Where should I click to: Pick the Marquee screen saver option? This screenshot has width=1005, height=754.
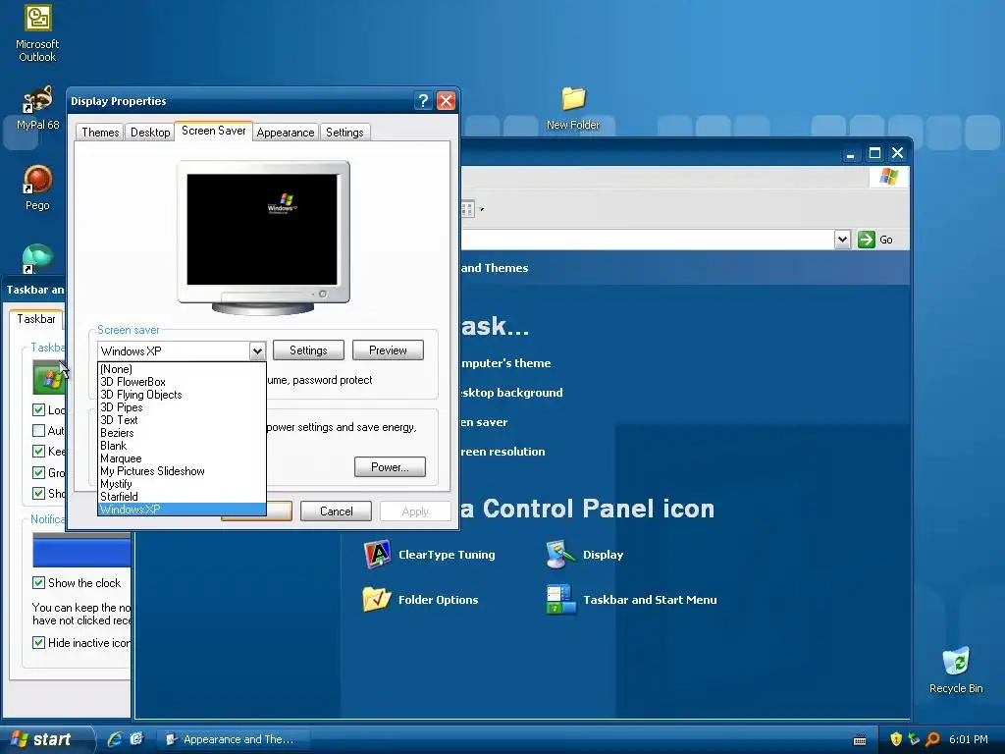pyautogui.click(x=182, y=458)
